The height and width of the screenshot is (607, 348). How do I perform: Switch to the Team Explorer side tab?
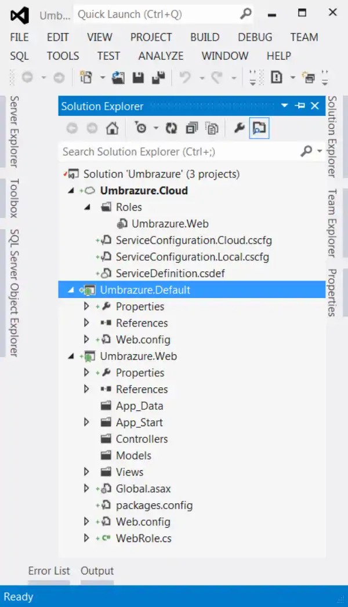click(x=332, y=223)
